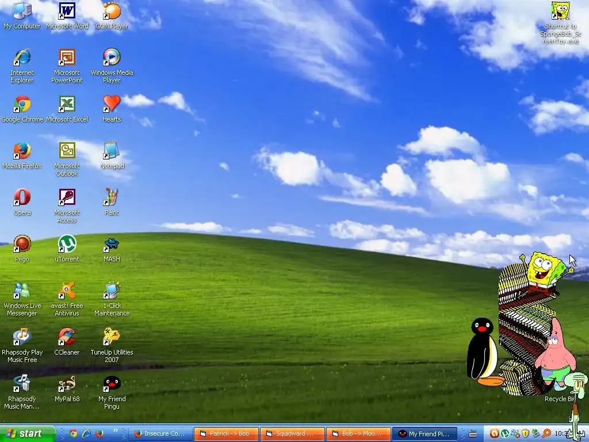Launch Firefox from the Quick Launch bar

pos(100,433)
